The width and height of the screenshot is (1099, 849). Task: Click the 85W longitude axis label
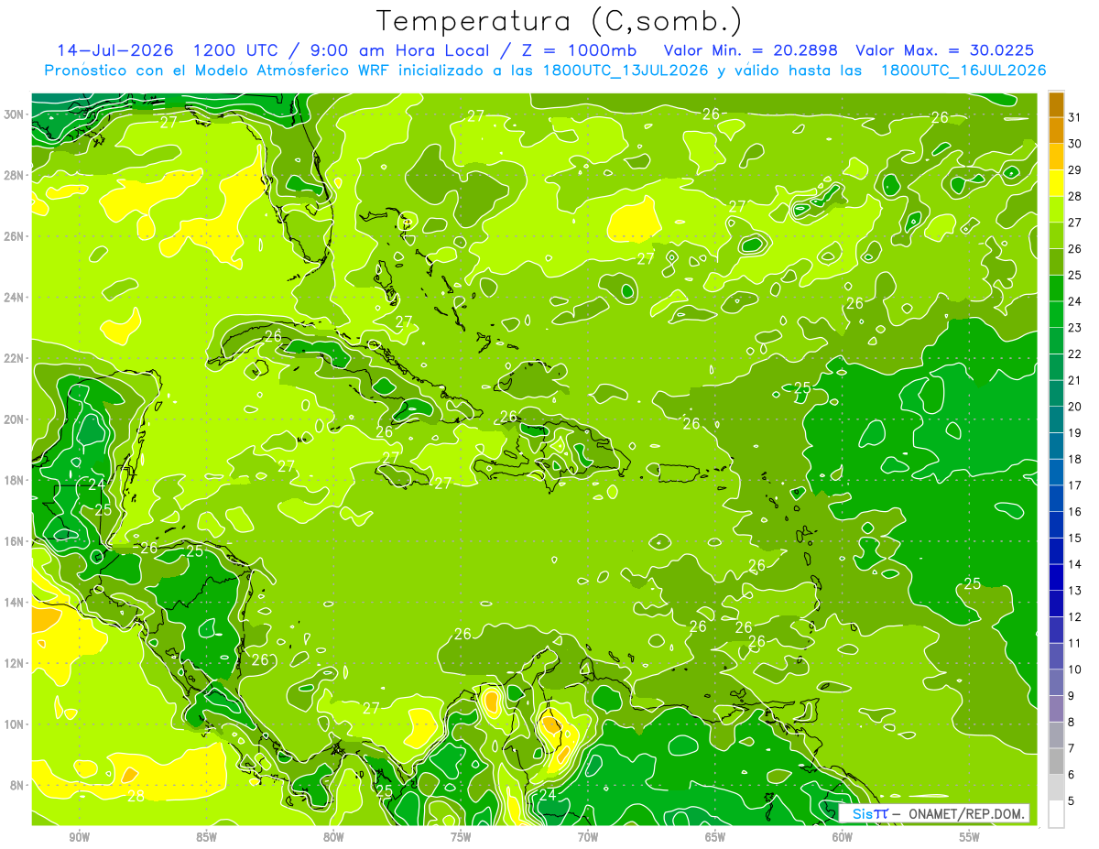[x=206, y=837]
